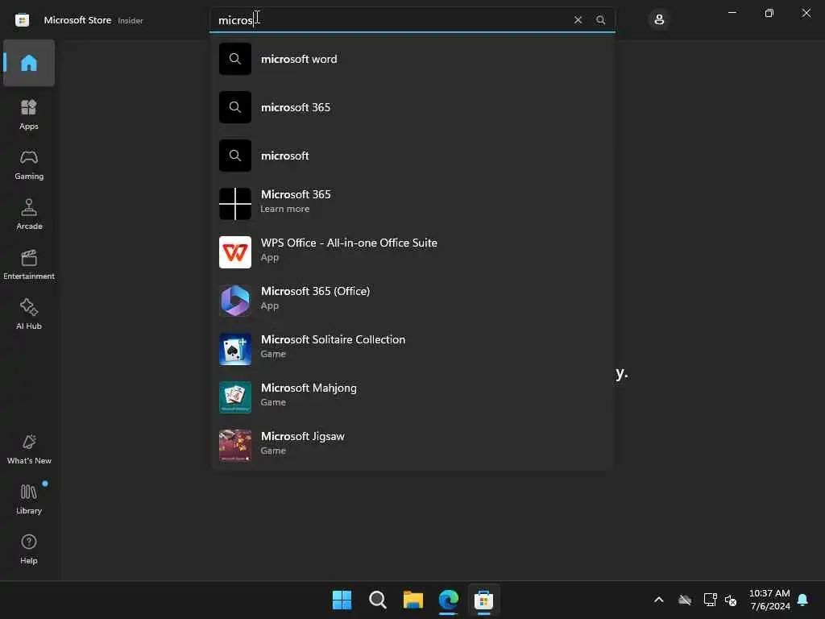Click the Insider label in title bar

click(131, 20)
